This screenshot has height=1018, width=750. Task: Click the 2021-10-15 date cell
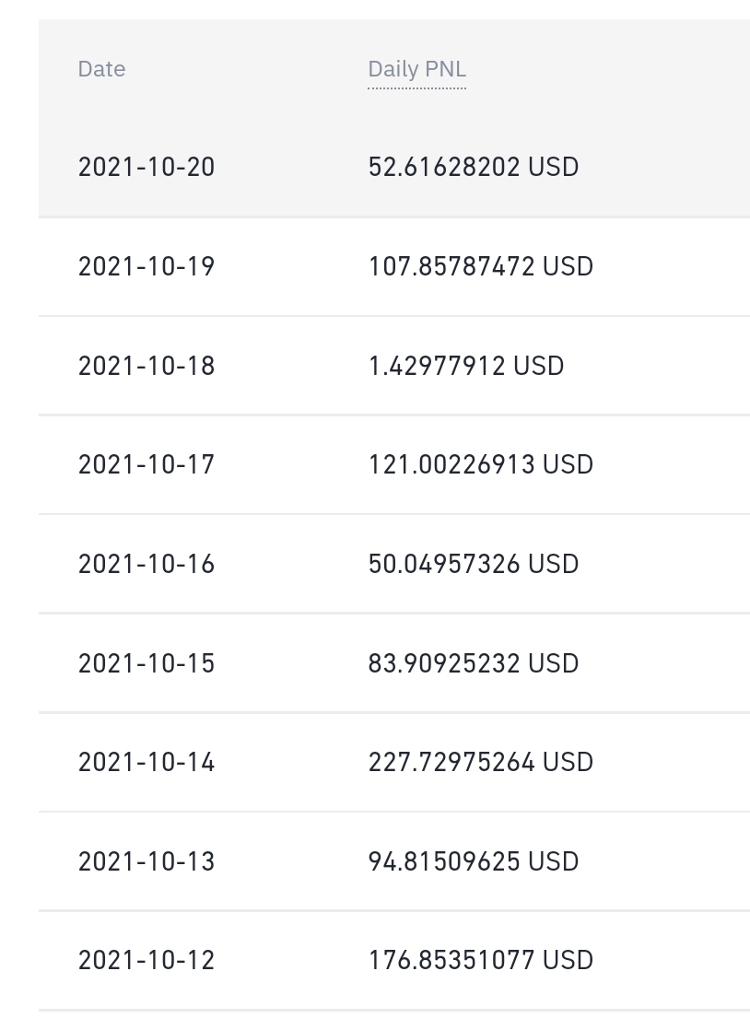(x=146, y=663)
